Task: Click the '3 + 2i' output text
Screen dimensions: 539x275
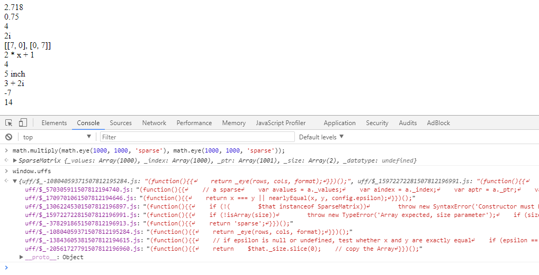Action: pos(14,83)
